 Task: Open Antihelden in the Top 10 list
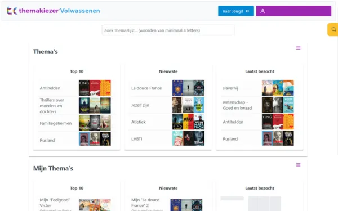click(x=50, y=88)
